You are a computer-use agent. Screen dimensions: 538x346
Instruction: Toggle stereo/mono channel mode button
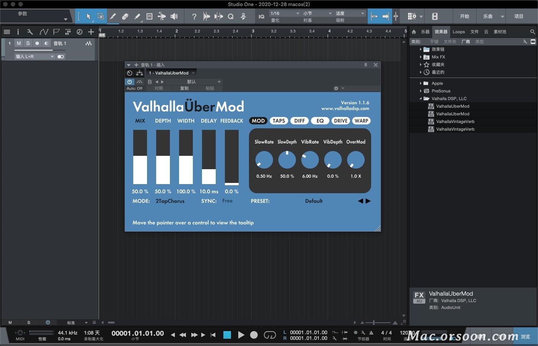coord(61,57)
